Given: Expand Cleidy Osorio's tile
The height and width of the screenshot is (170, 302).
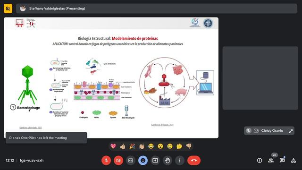Looking at the screenshot, I should click(291, 131).
